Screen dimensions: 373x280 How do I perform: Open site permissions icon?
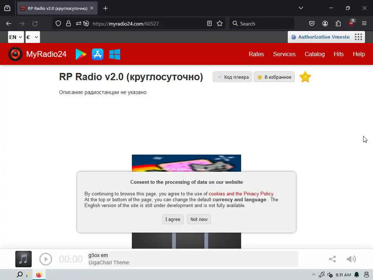click(79, 24)
